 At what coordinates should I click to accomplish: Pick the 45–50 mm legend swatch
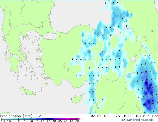coord(73,119)
